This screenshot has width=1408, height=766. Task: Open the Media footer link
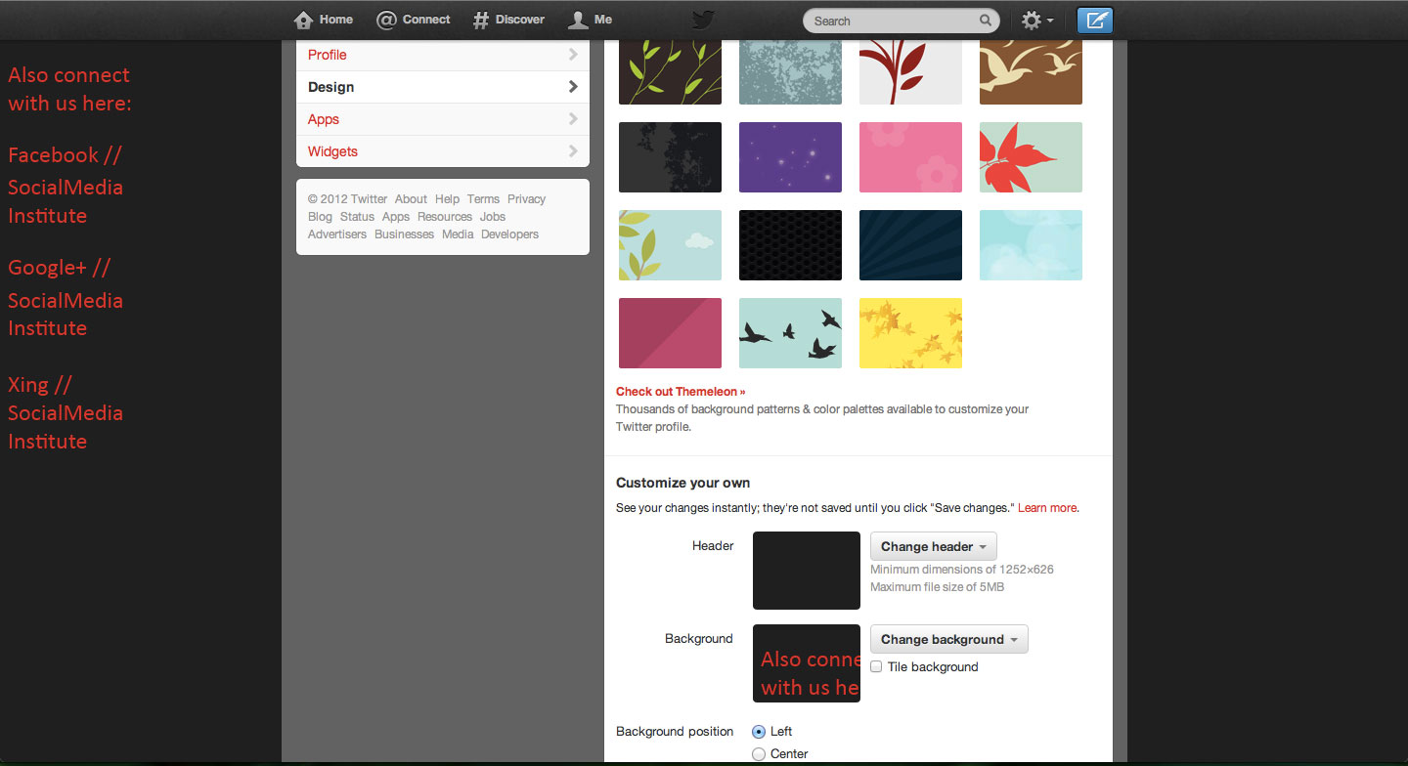tap(458, 234)
